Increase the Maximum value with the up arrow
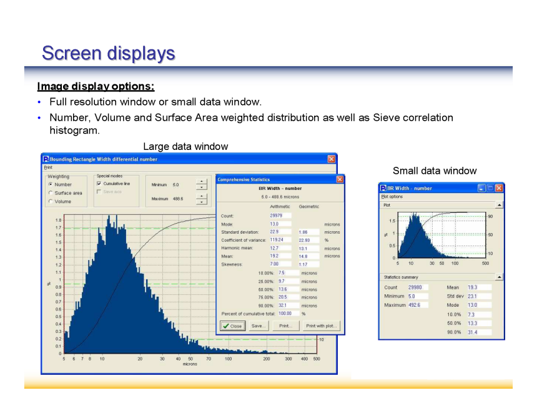The width and height of the screenshot is (537, 413). coord(201,196)
